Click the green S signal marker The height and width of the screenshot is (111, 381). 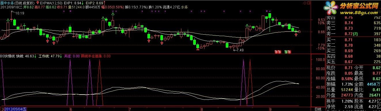click(x=286, y=52)
